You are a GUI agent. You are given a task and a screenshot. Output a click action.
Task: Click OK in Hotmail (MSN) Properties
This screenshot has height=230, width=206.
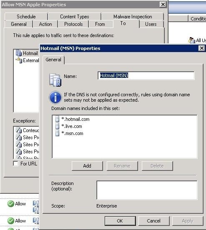coord(120,221)
